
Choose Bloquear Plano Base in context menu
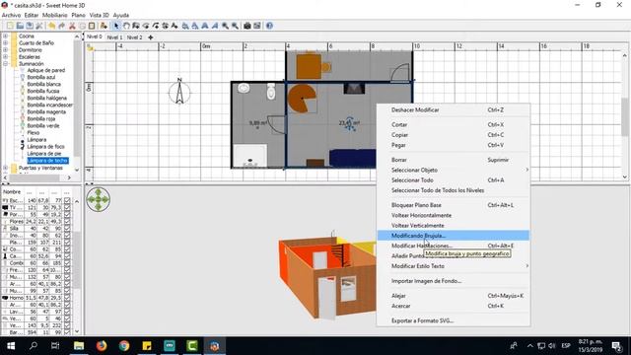(x=454, y=205)
